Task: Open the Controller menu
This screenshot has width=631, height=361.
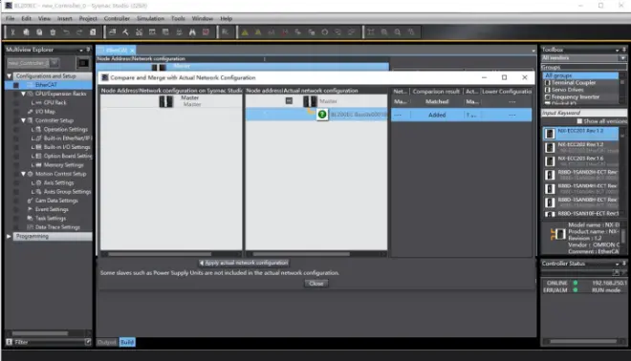Action: click(117, 18)
